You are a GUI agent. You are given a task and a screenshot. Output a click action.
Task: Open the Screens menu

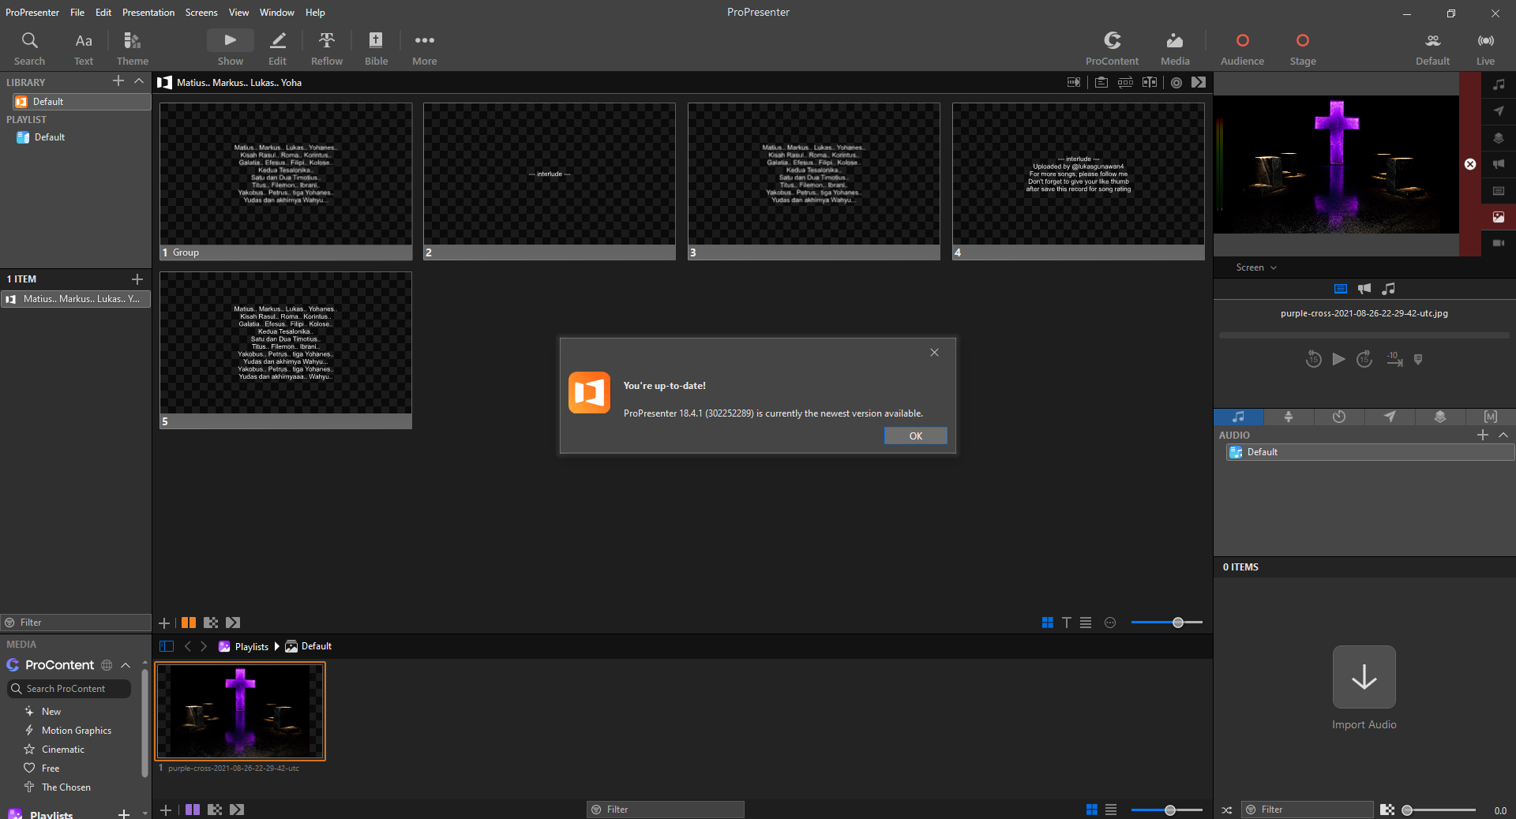[x=201, y=13]
